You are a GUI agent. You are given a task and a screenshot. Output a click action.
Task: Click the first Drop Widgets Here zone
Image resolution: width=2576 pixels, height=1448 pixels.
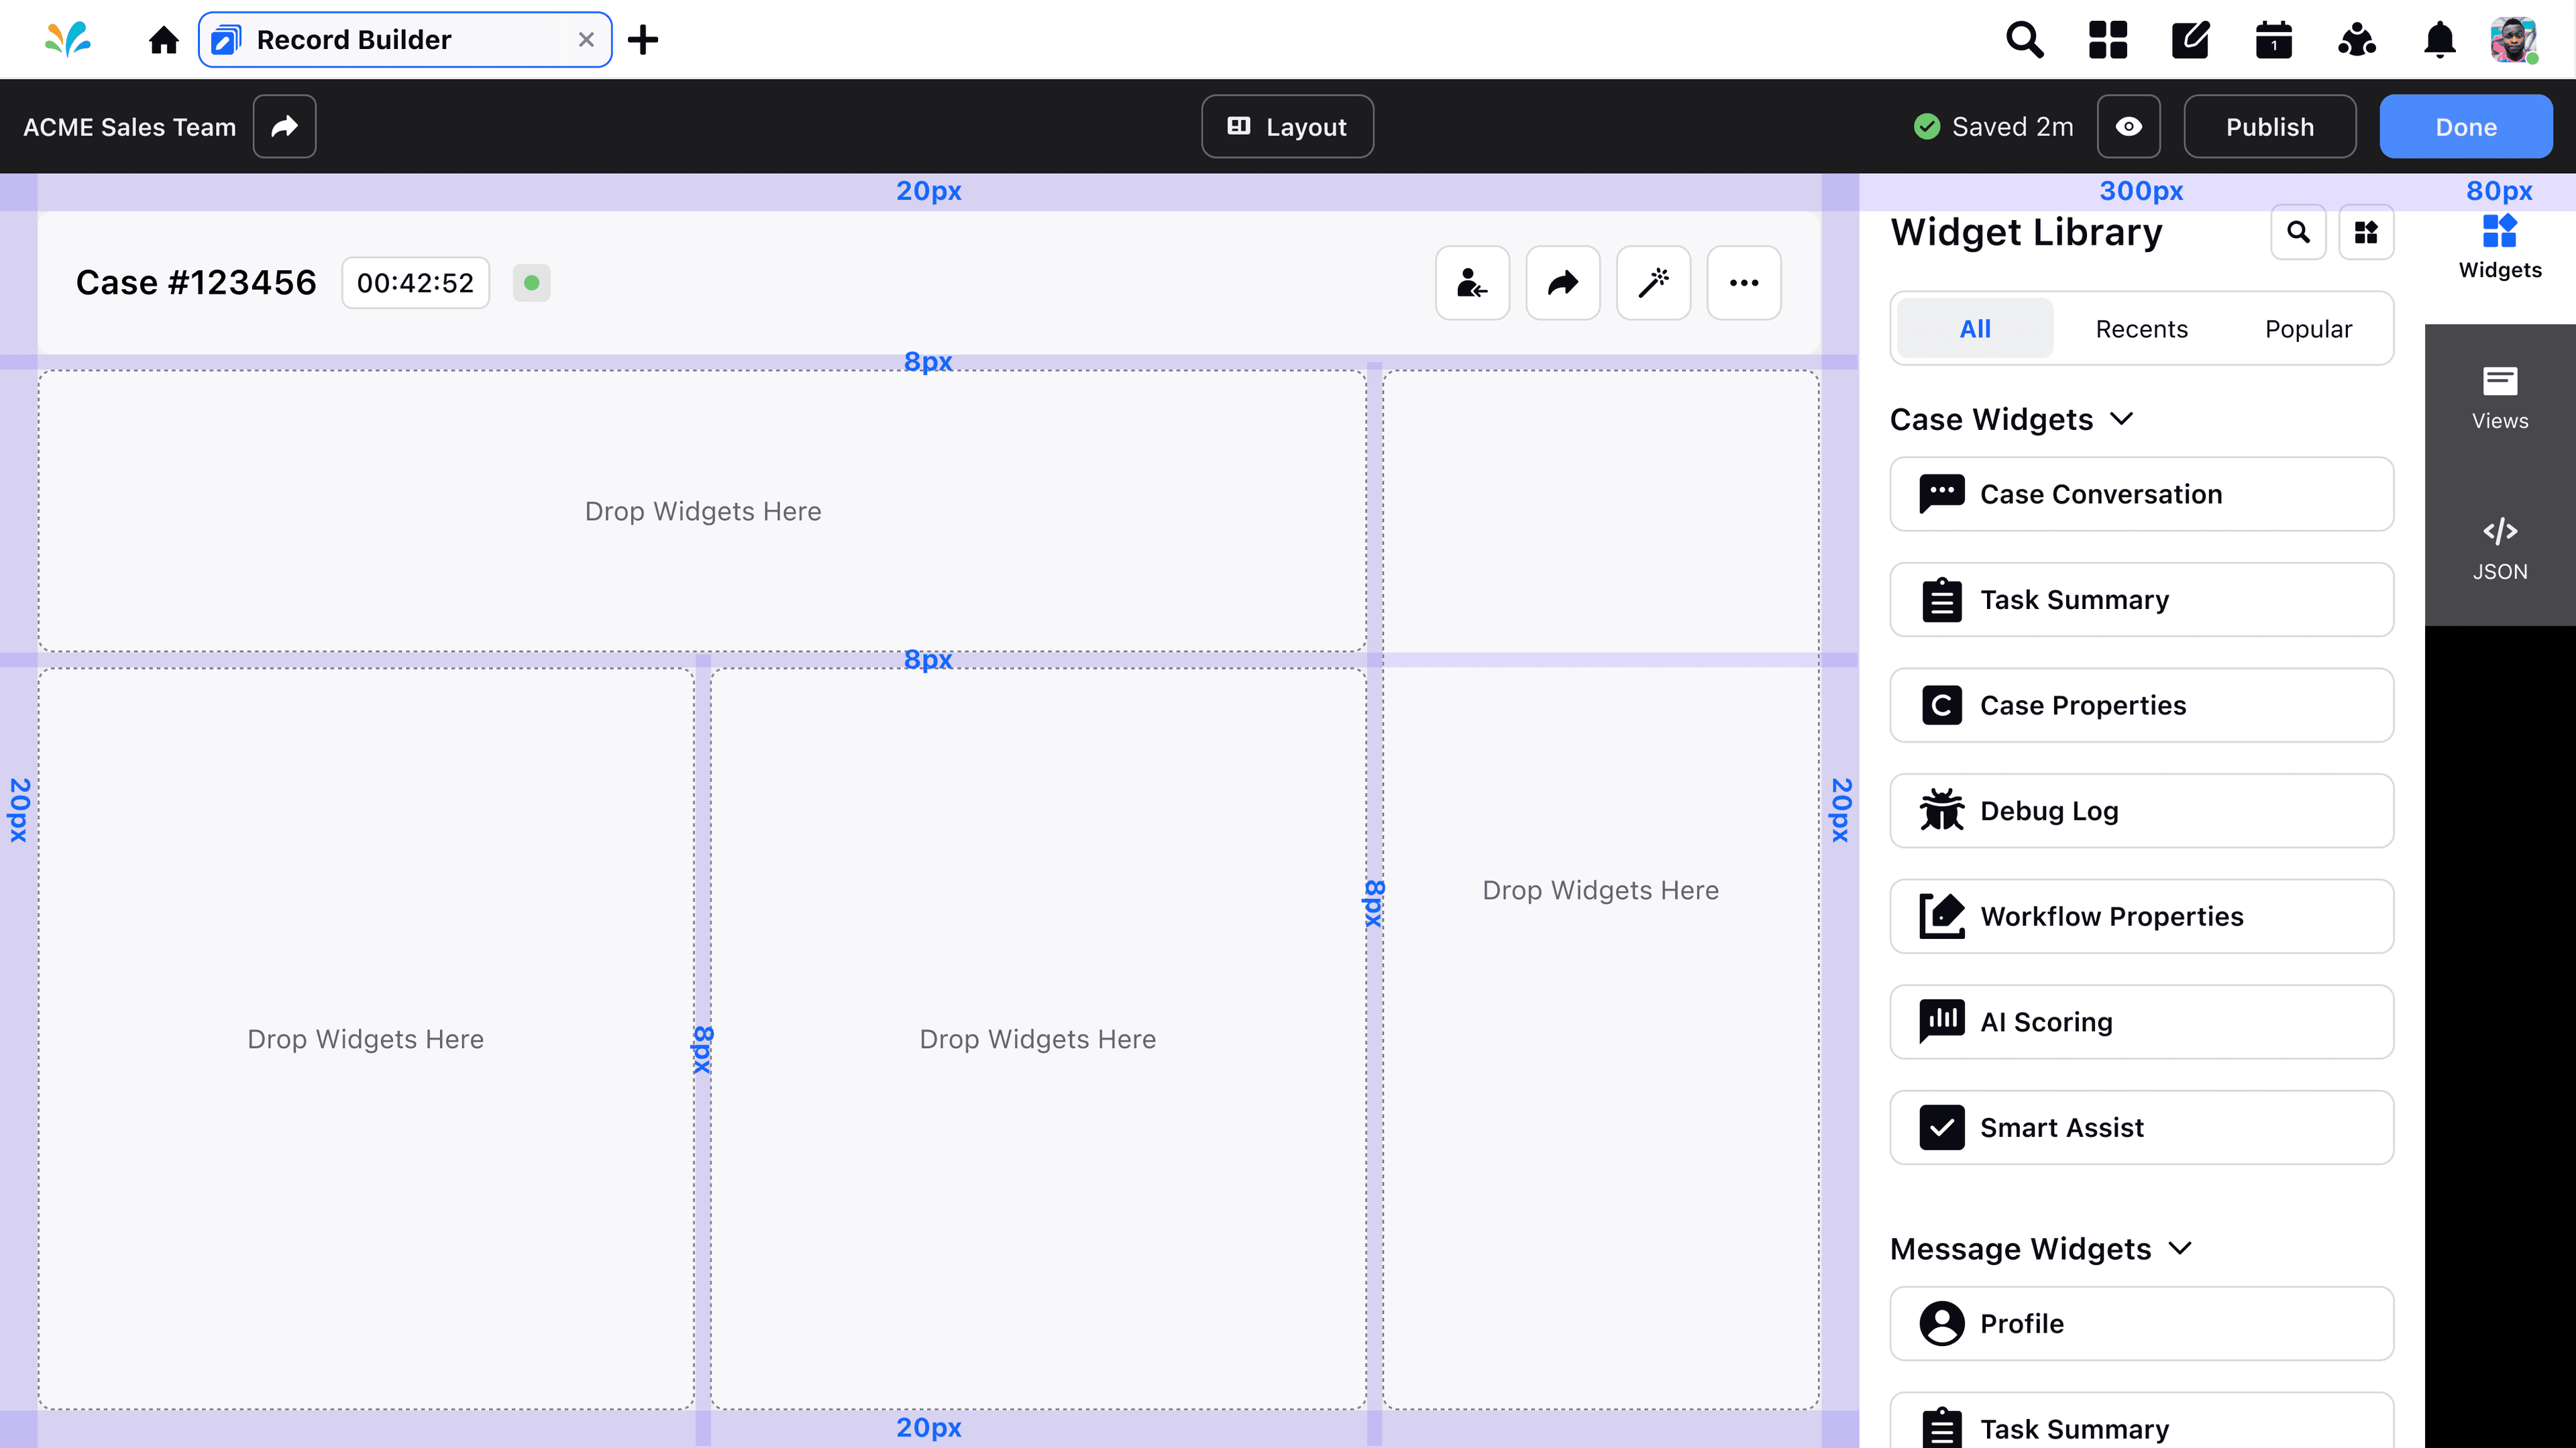[x=702, y=511]
